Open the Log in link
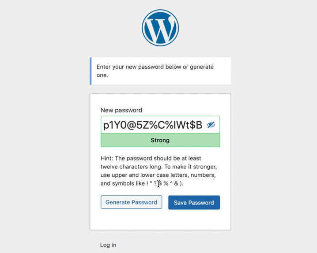The image size is (317, 253). (x=108, y=245)
